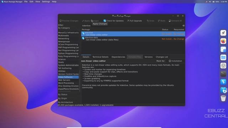Open the Edit menu
The image size is (228, 128).
(31, 1)
